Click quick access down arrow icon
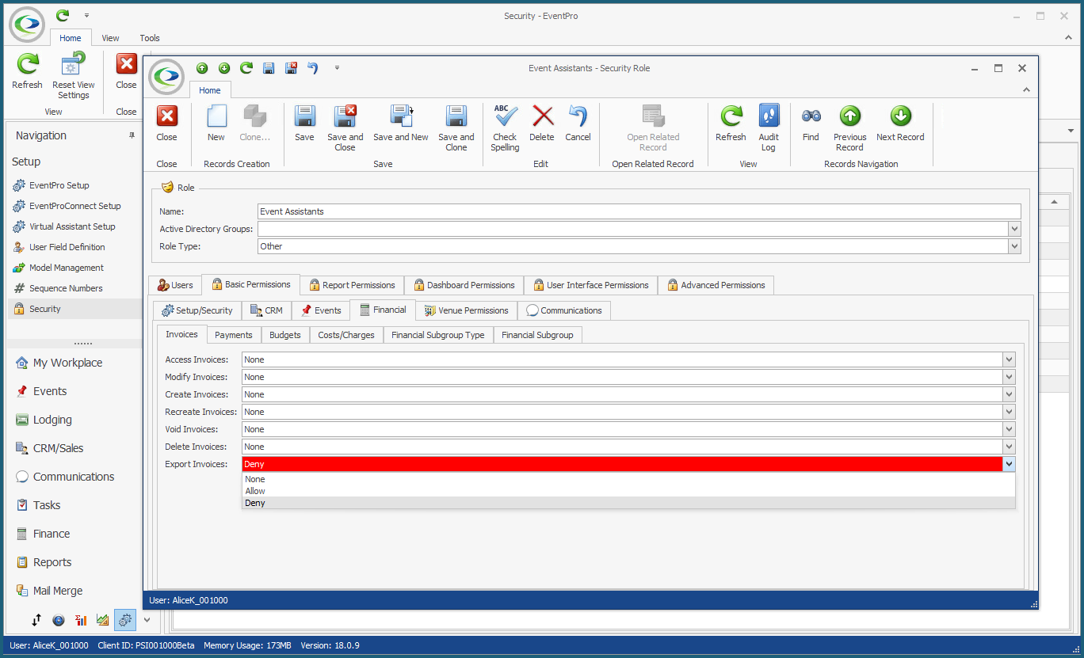1084x658 pixels. point(224,68)
